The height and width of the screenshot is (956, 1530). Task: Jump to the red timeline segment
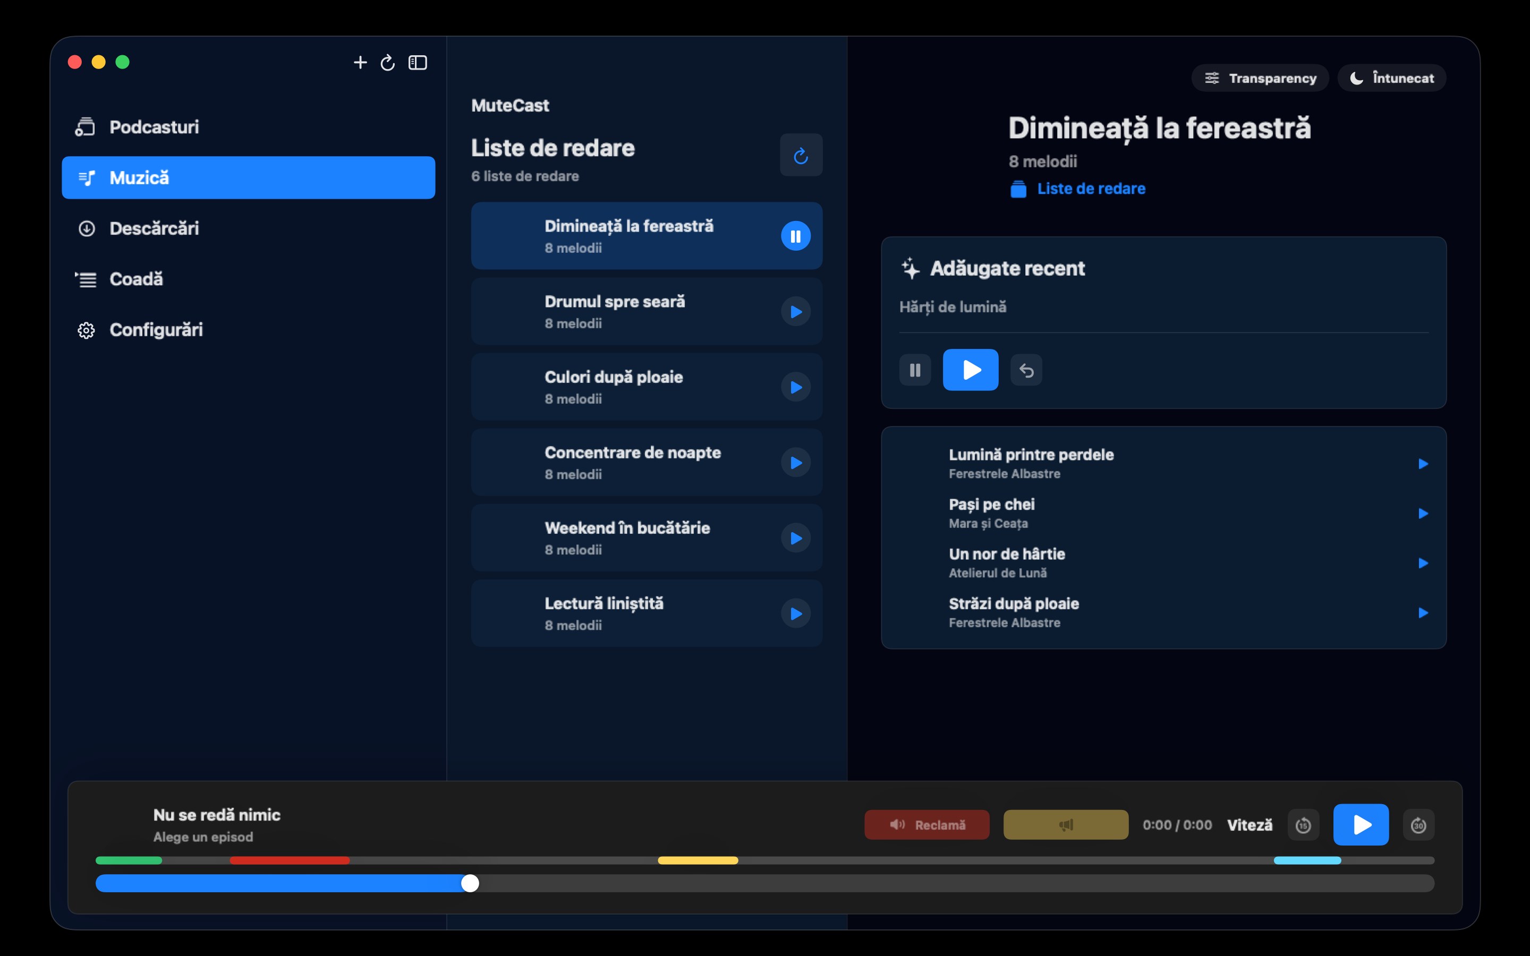click(290, 860)
